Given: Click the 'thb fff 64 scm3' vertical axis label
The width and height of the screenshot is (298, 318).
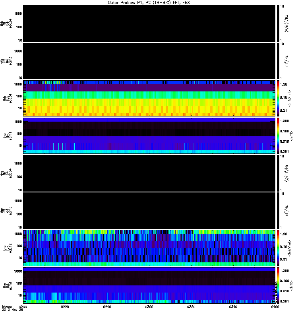Looking at the screenshot, I should (6, 61).
